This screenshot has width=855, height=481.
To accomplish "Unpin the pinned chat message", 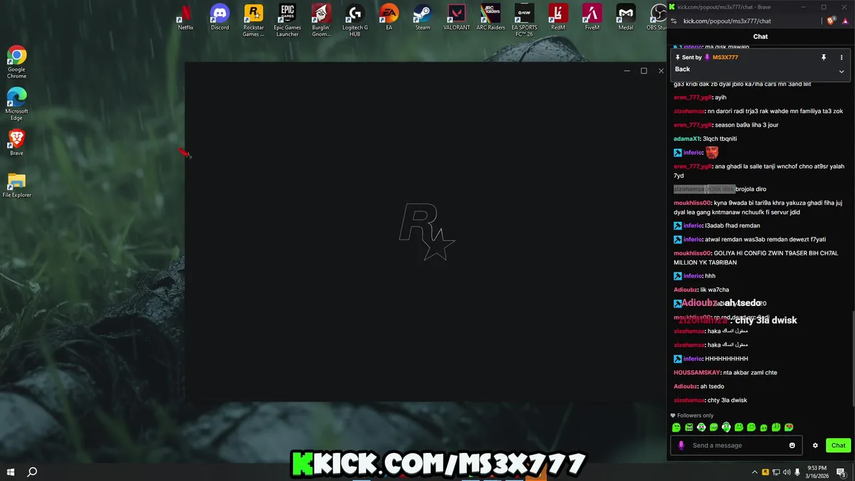I will tap(824, 57).
